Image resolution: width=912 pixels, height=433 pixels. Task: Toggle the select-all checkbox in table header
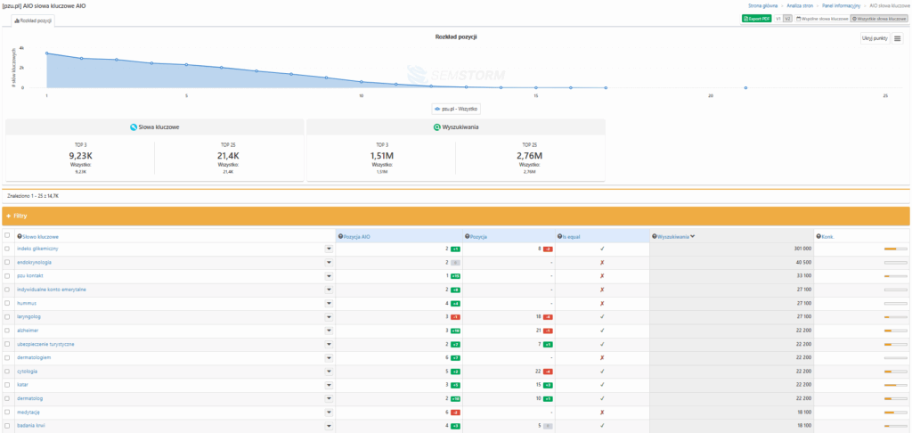(x=7, y=236)
